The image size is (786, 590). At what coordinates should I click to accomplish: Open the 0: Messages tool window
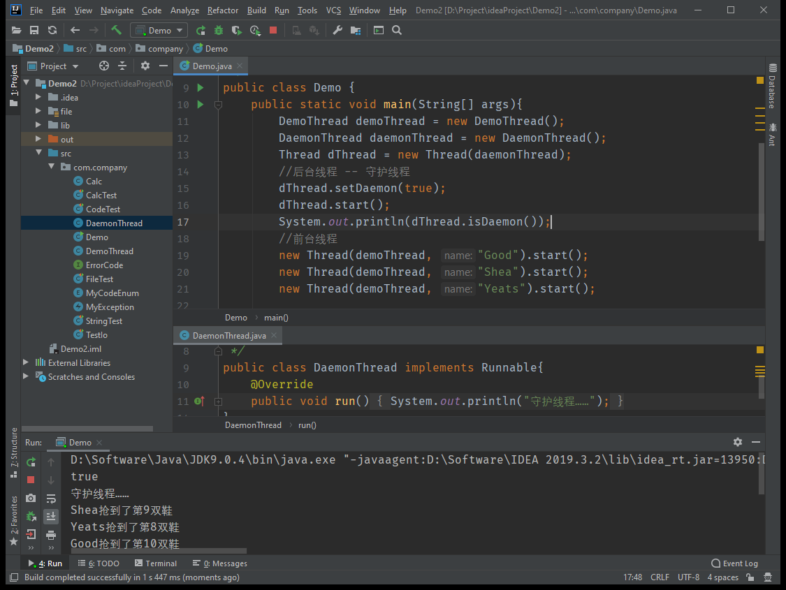[219, 563]
